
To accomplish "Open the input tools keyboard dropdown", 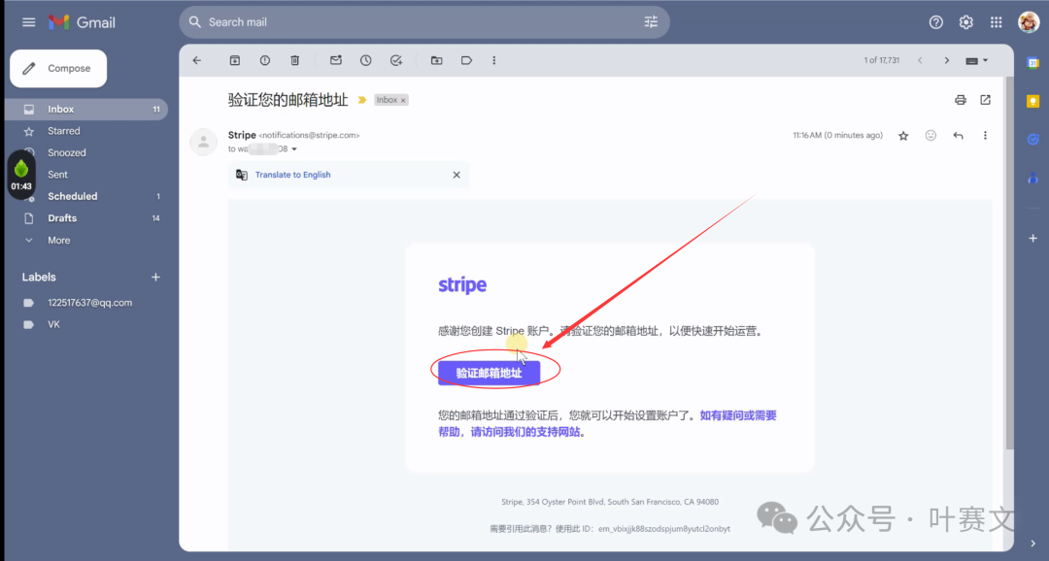I will pyautogui.click(x=976, y=60).
